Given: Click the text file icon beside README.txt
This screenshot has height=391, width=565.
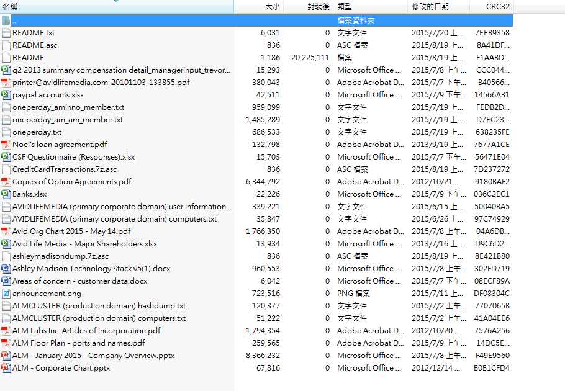Looking at the screenshot, I should click(x=6, y=33).
